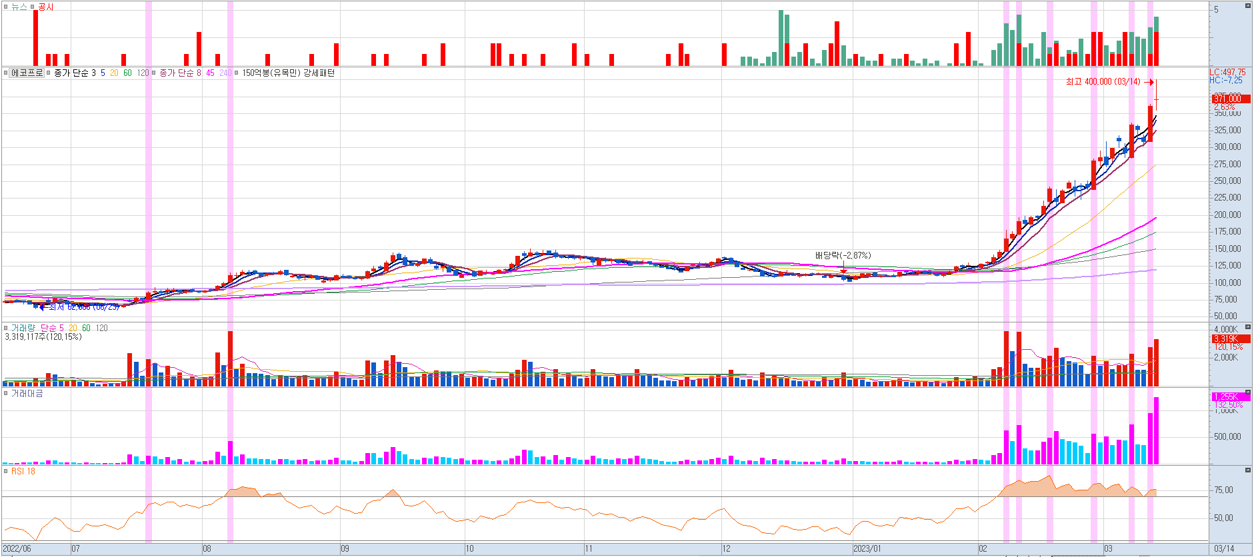
Task: Click the 75.00 RSI axis level
Action: [x=1223, y=490]
